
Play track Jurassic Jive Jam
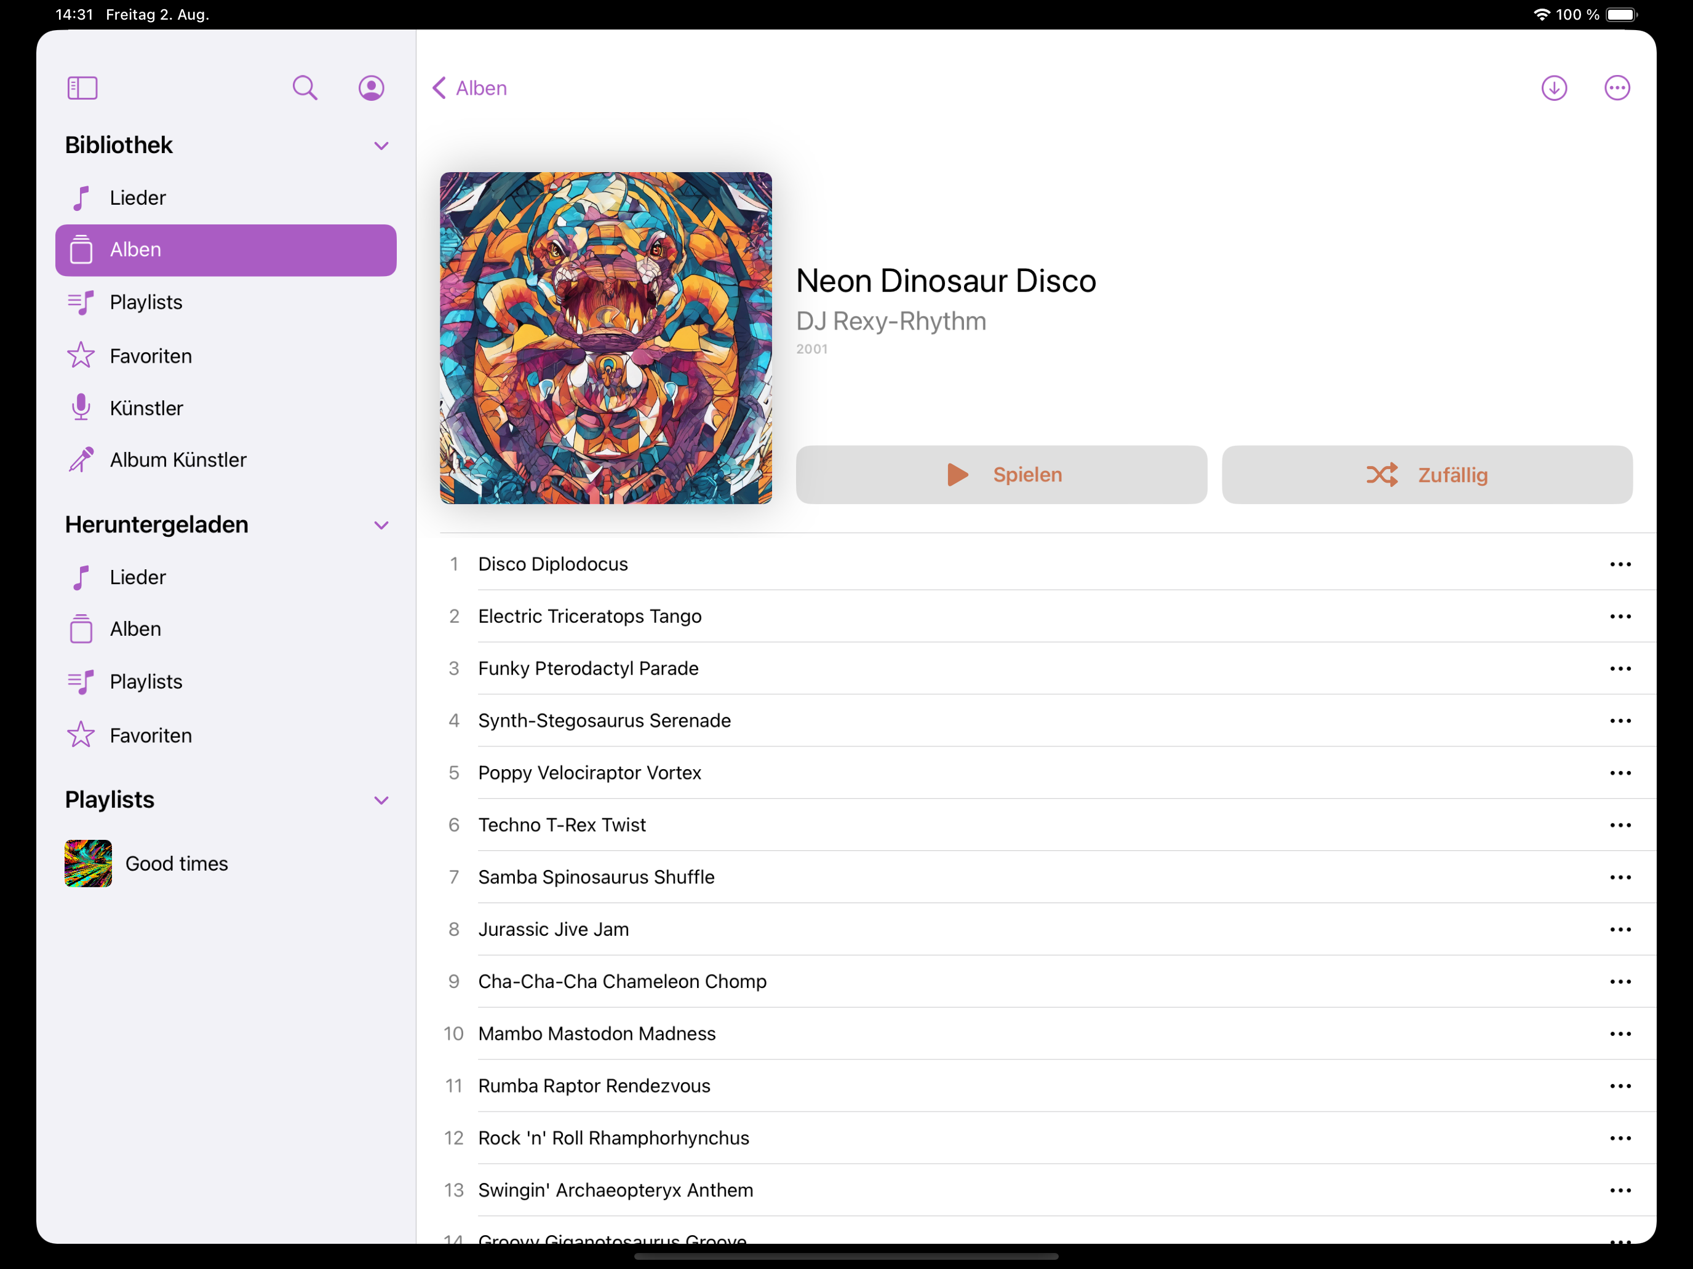[554, 930]
